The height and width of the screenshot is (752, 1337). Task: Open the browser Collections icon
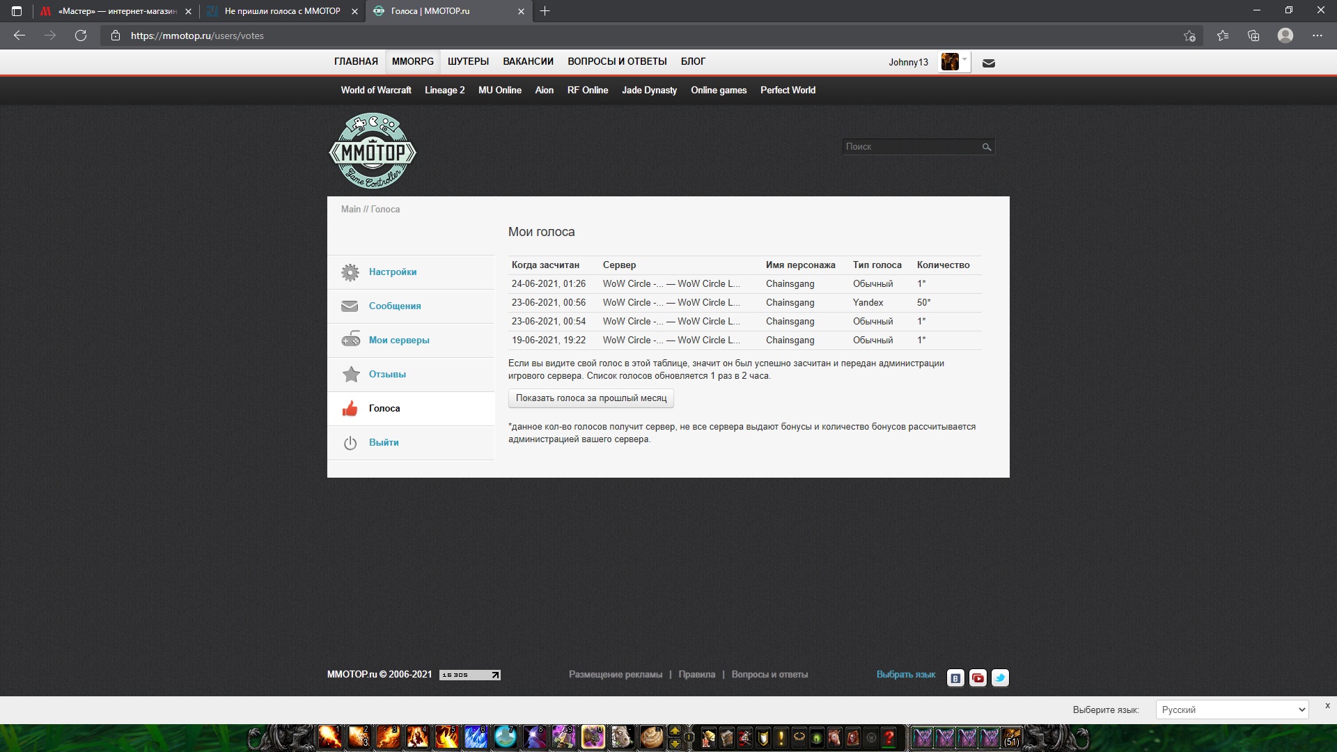pyautogui.click(x=1253, y=36)
